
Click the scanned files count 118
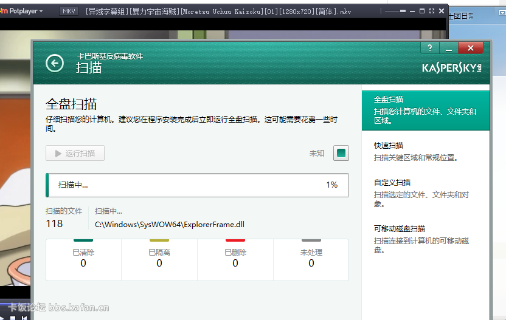54,223
